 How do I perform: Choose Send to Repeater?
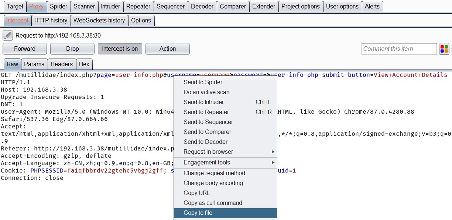[225, 112]
